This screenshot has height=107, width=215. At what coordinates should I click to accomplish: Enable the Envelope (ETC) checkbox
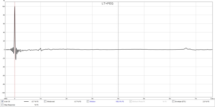[173, 102]
